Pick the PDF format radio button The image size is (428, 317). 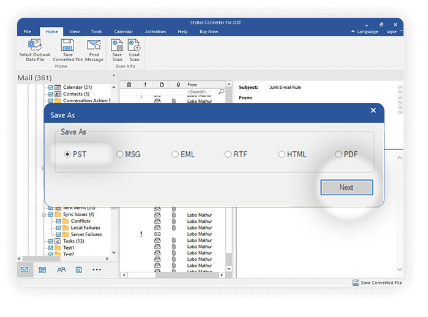[x=338, y=154]
